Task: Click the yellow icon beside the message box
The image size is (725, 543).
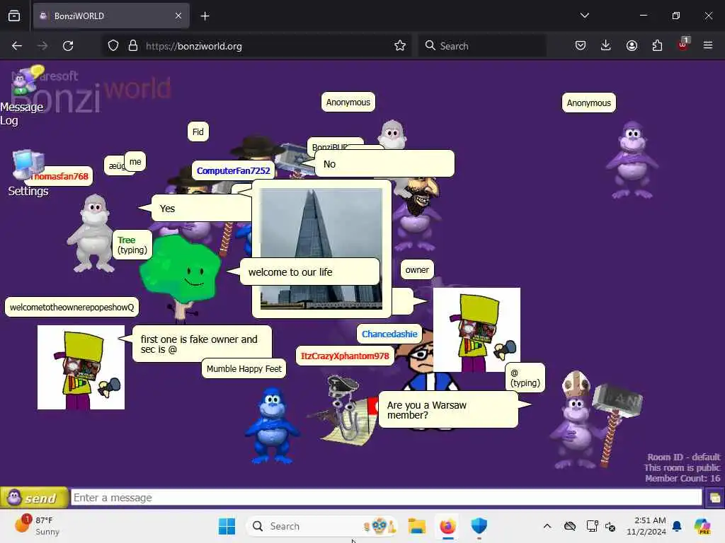Action: (x=715, y=498)
